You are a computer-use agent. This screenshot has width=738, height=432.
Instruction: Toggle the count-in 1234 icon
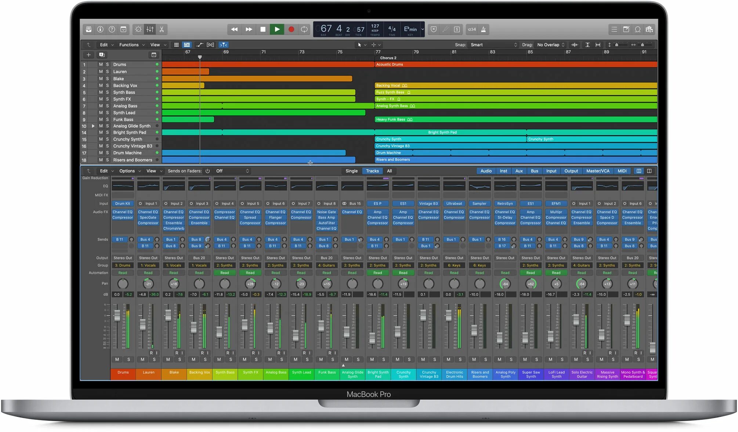click(471, 29)
